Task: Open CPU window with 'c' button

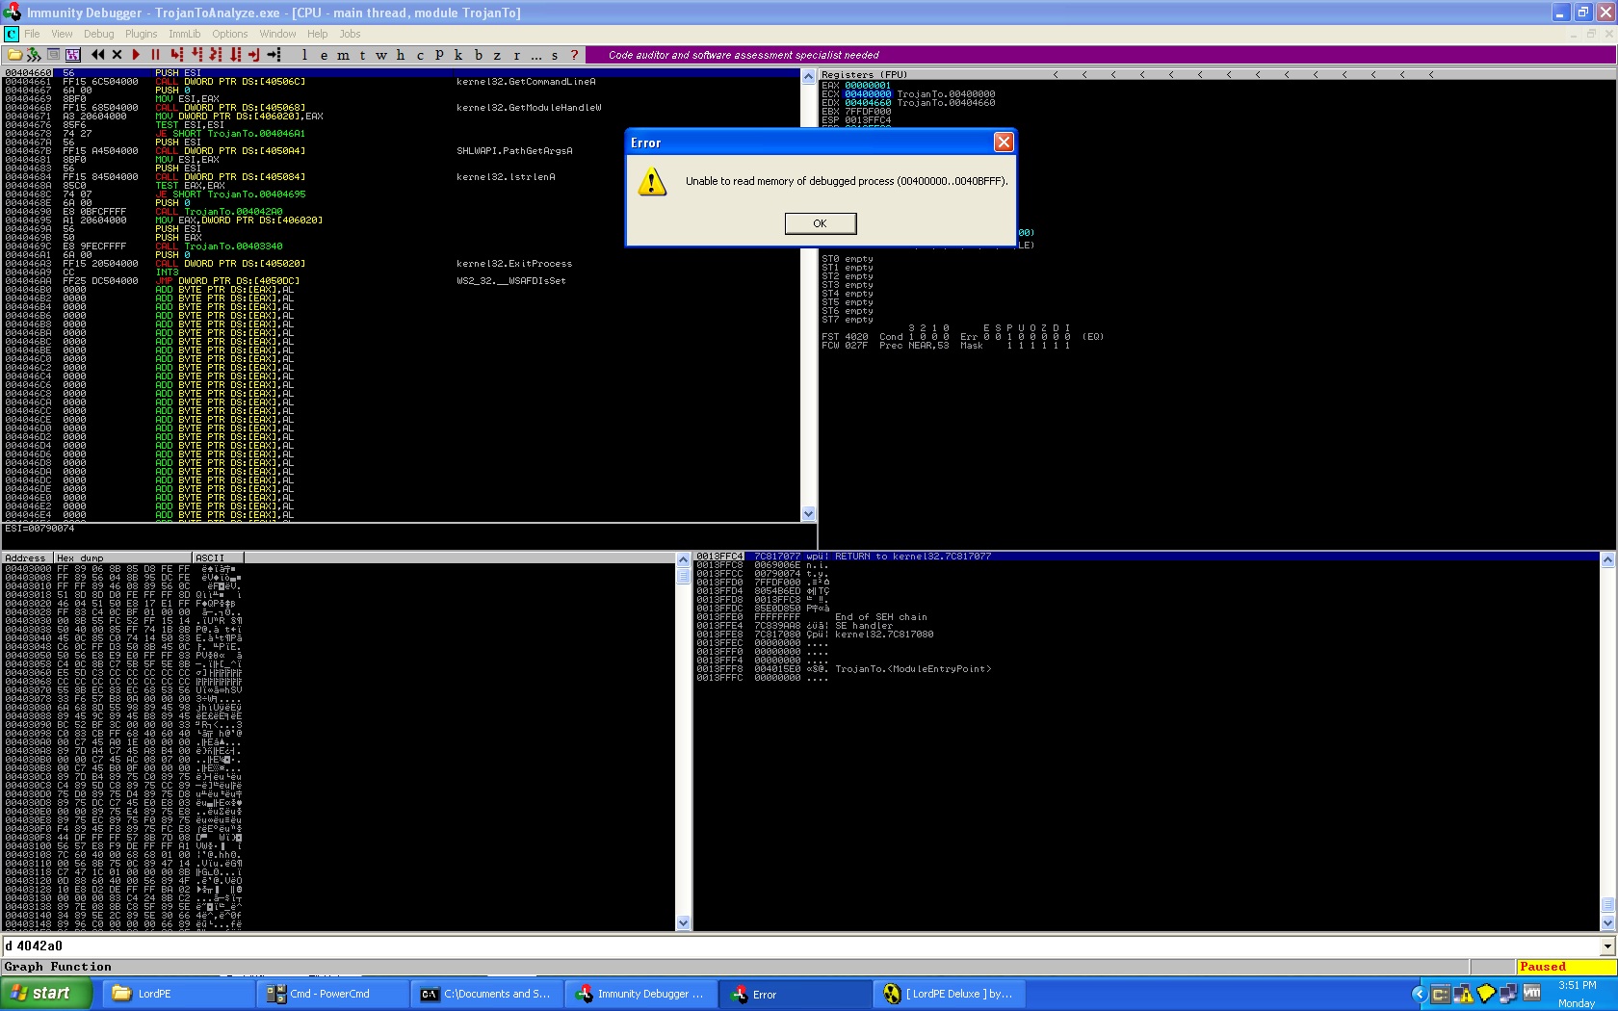Action: 420,55
